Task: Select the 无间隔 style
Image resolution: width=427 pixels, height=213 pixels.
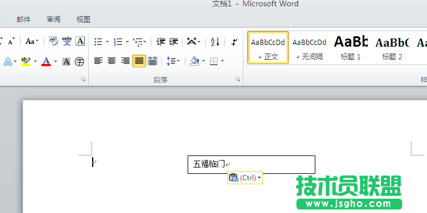Action: 310,48
